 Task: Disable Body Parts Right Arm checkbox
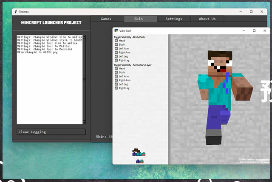tap(116, 52)
